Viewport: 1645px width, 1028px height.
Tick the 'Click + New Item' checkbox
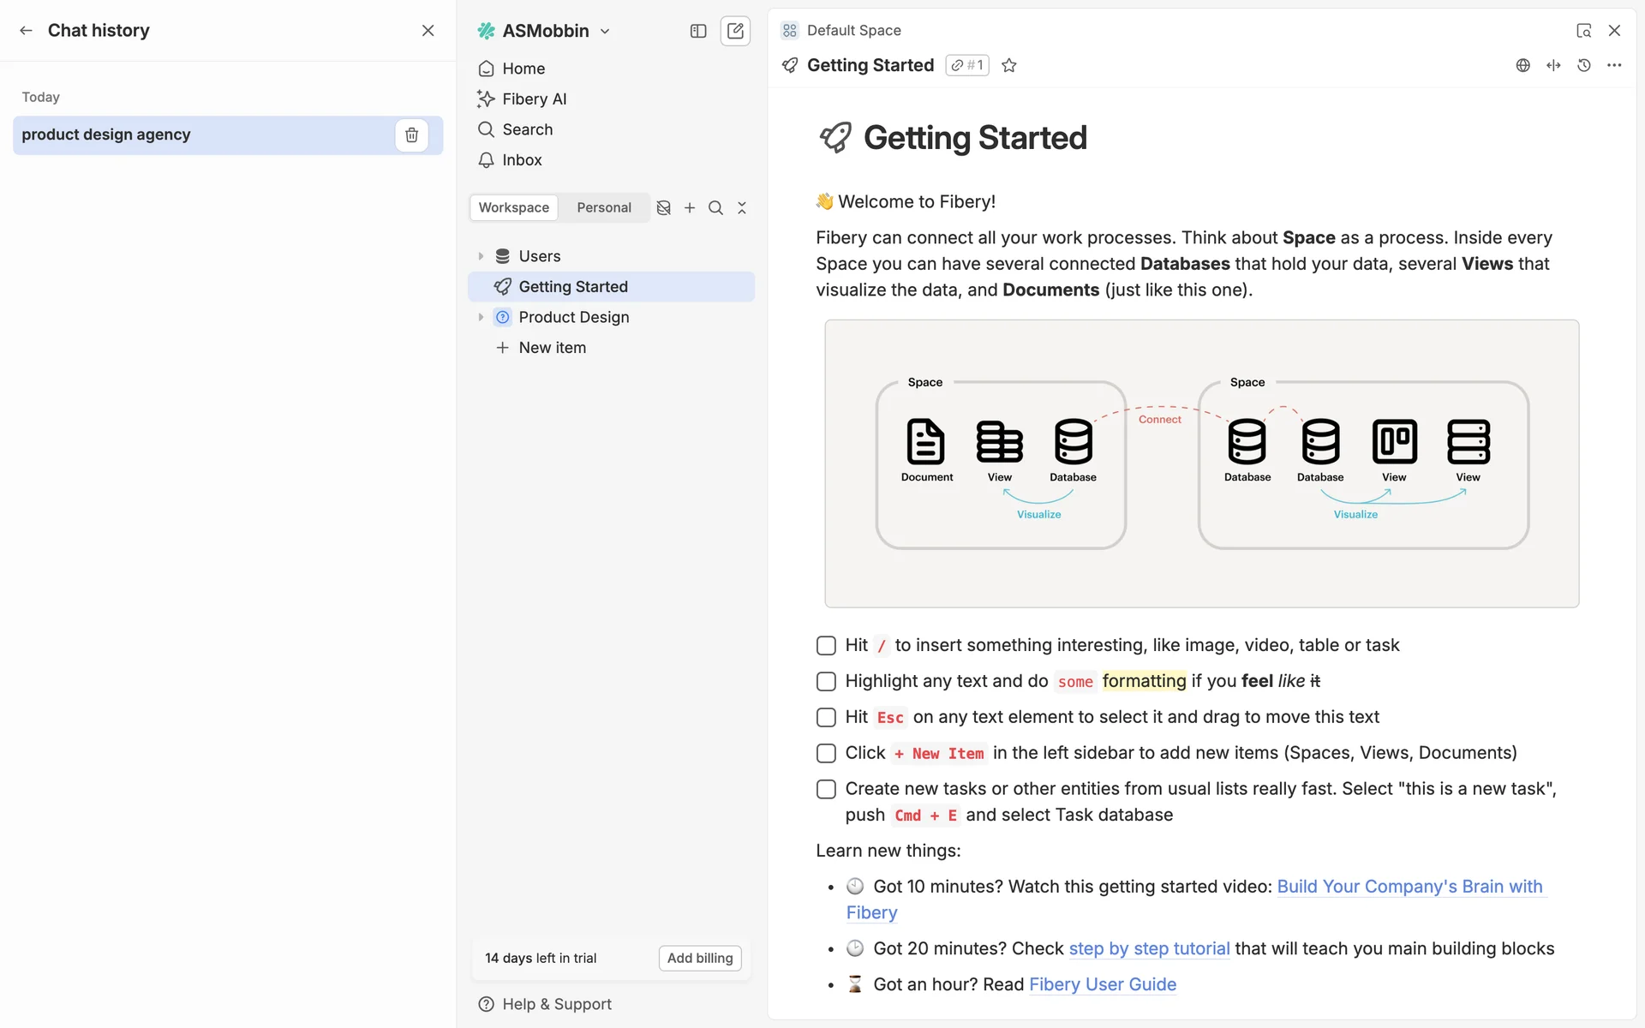tap(826, 753)
